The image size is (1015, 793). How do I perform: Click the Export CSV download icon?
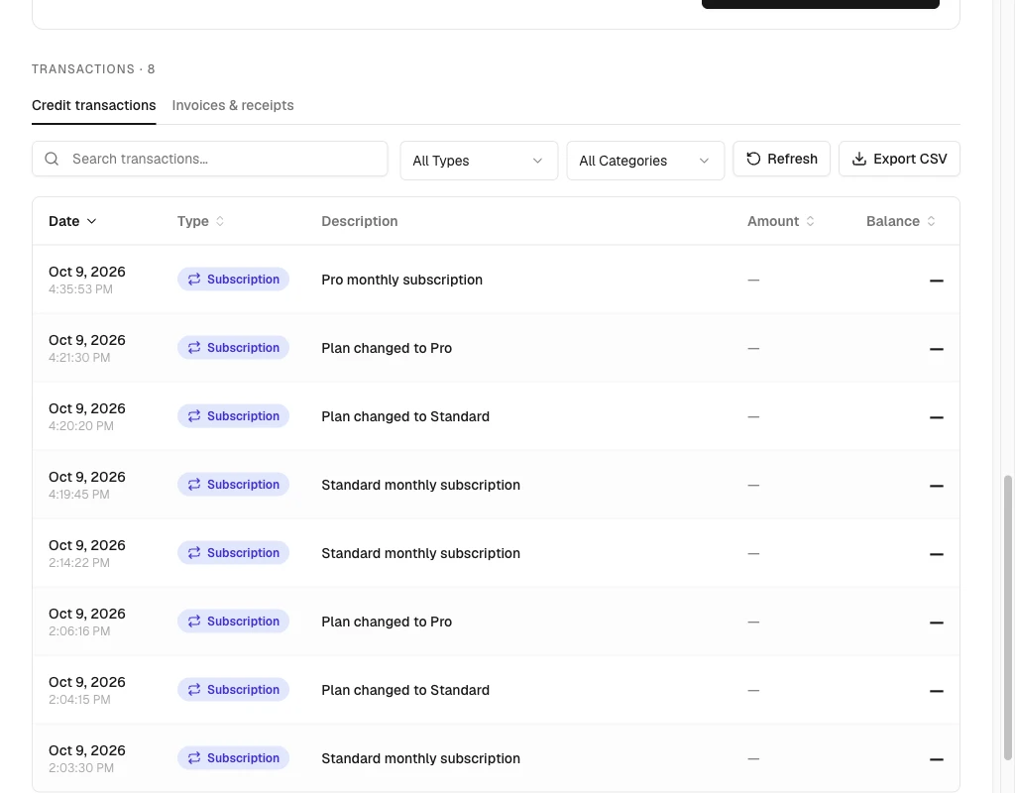coord(859,159)
